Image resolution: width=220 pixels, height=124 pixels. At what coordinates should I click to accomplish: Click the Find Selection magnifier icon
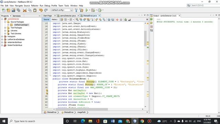click(77, 20)
